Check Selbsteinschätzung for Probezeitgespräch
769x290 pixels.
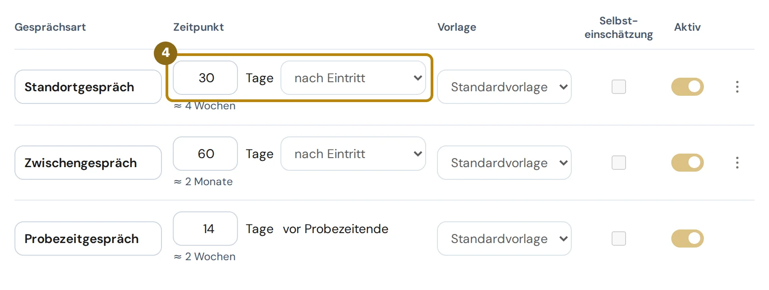(x=619, y=239)
